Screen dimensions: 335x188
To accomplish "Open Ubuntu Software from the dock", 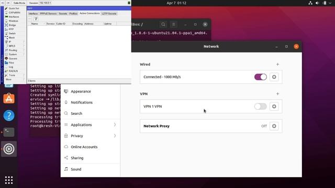I will pyautogui.click(x=9, y=99).
